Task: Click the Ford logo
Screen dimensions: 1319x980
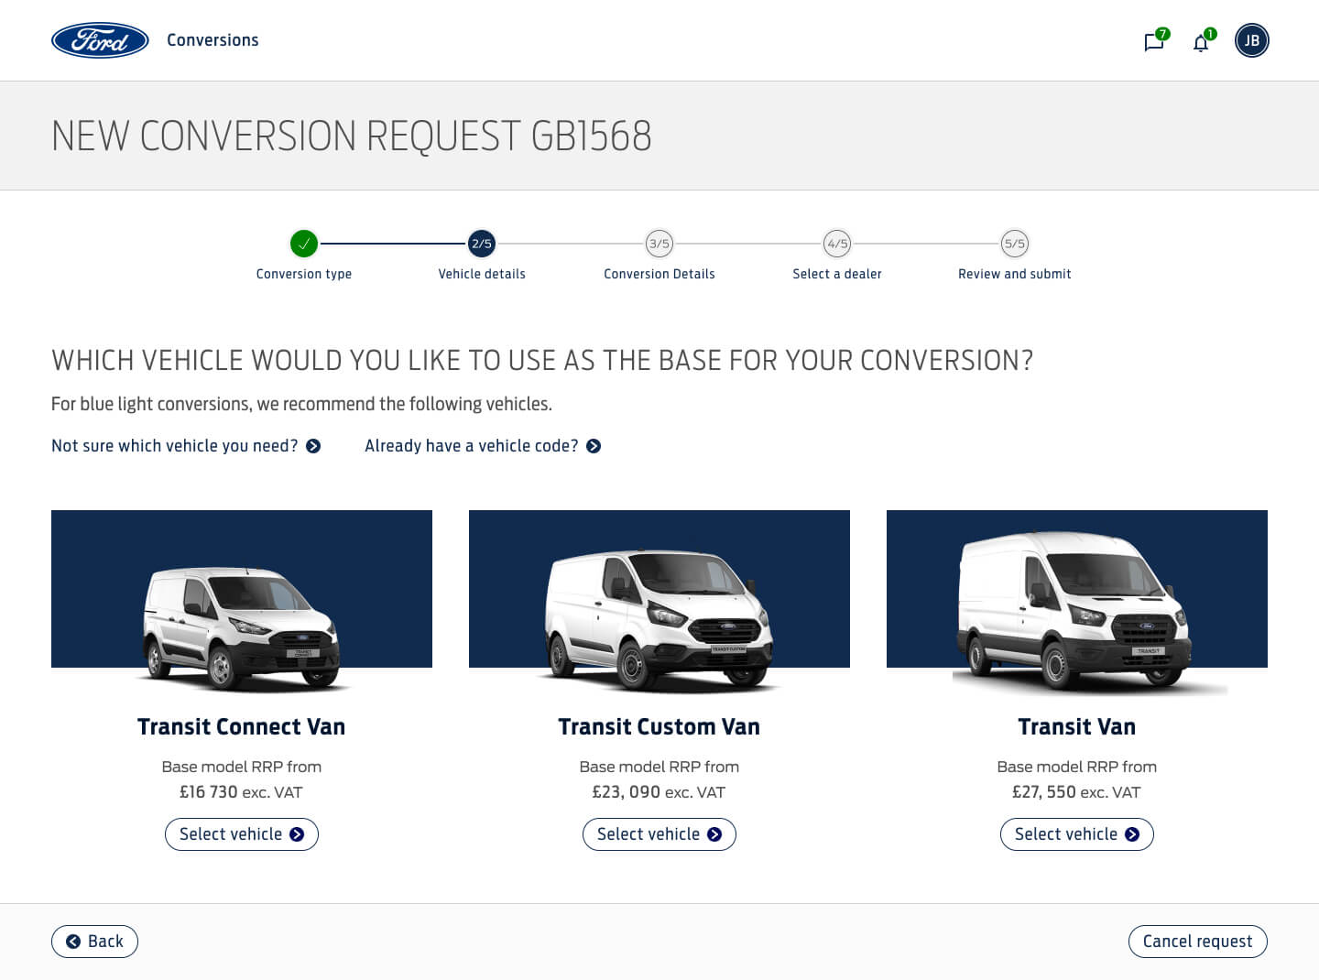Action: click(x=100, y=40)
